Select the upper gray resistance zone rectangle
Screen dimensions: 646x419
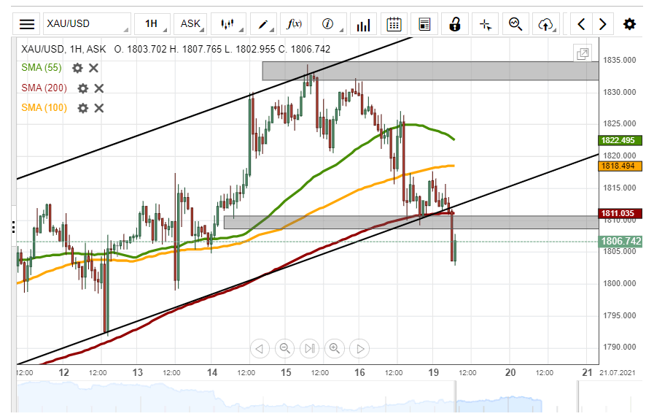coord(430,71)
